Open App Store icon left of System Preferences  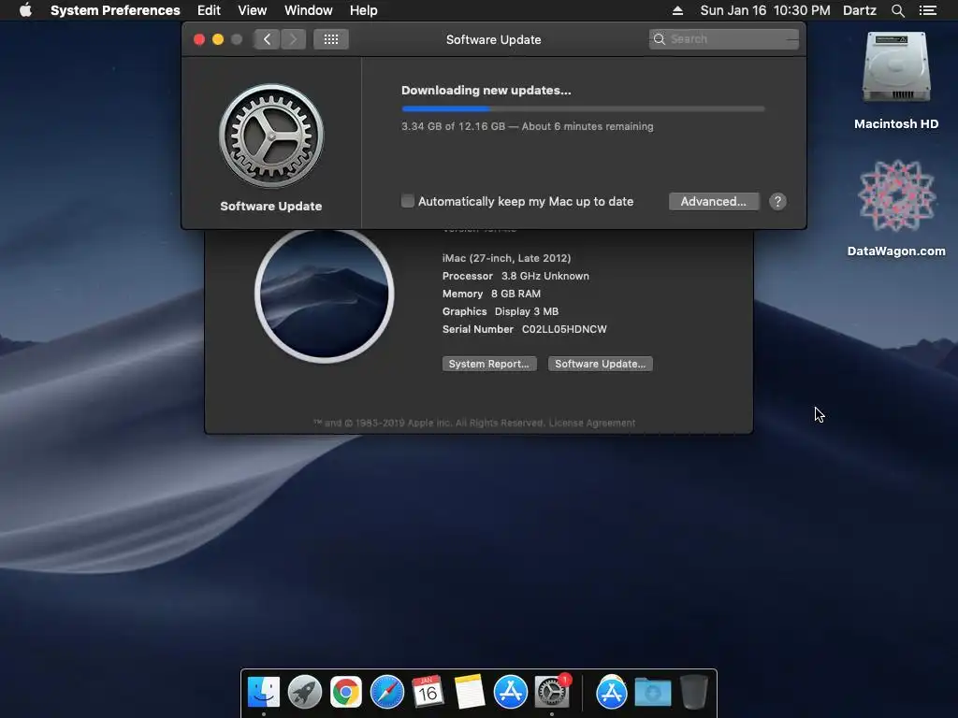(x=511, y=692)
